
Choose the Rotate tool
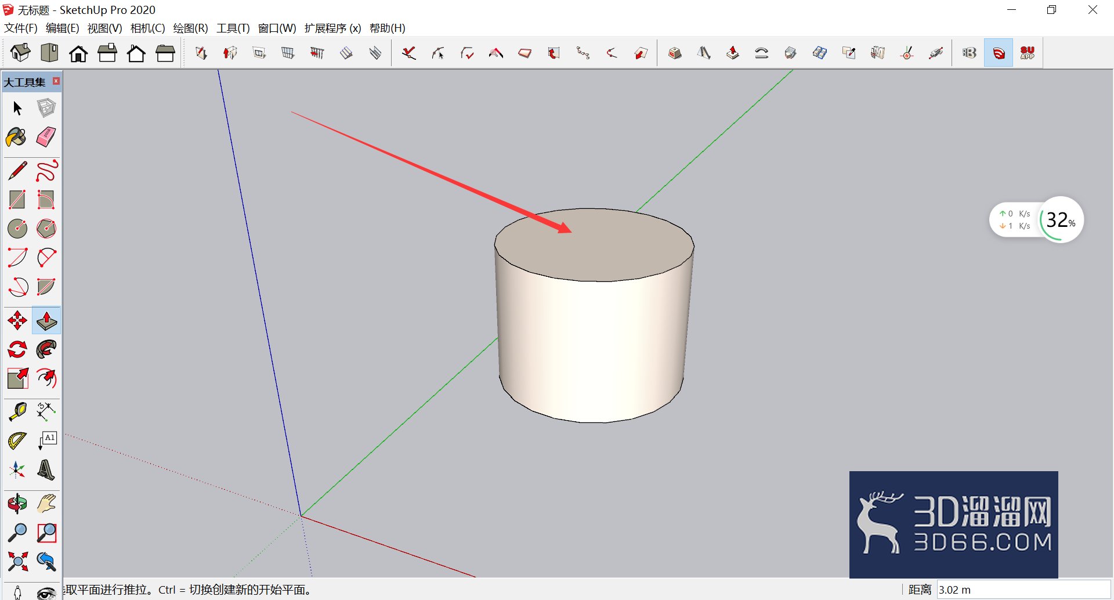(17, 349)
